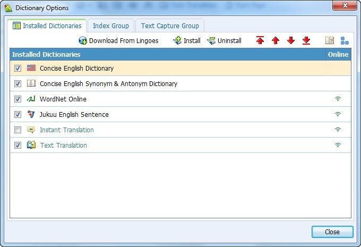Uncheck Concise English Synonym & Antonym Dictionary checkbox
The image size is (361, 247).
(x=18, y=83)
